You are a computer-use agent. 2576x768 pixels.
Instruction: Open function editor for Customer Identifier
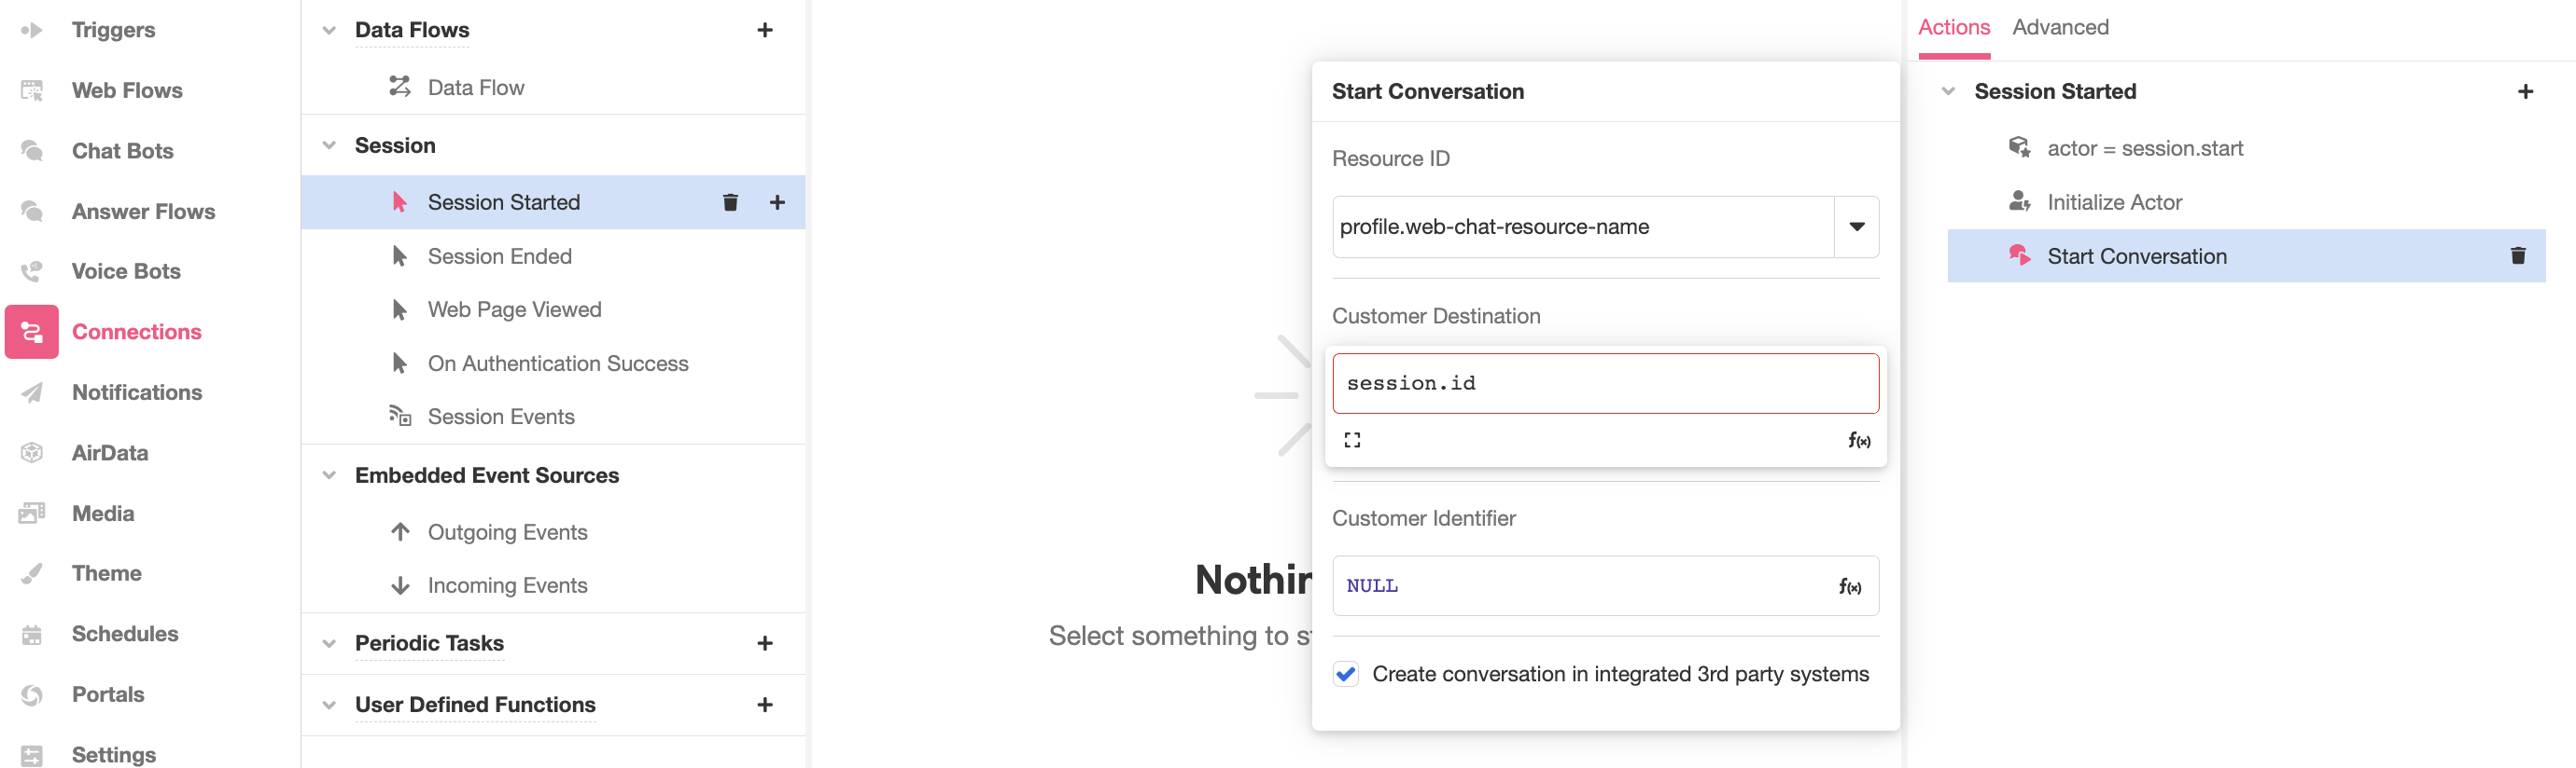(1849, 586)
